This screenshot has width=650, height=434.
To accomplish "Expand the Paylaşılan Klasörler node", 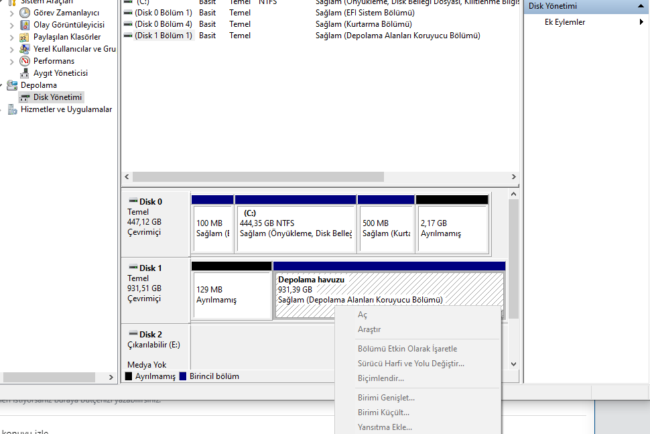I will 11,38.
